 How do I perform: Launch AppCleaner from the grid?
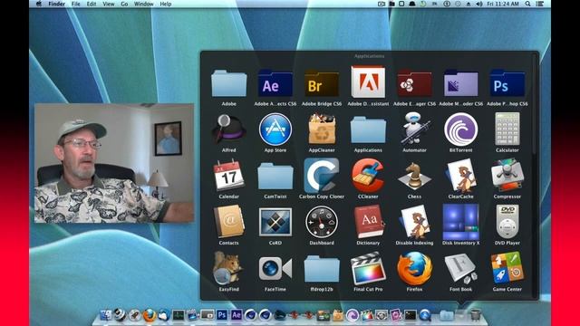click(322, 129)
